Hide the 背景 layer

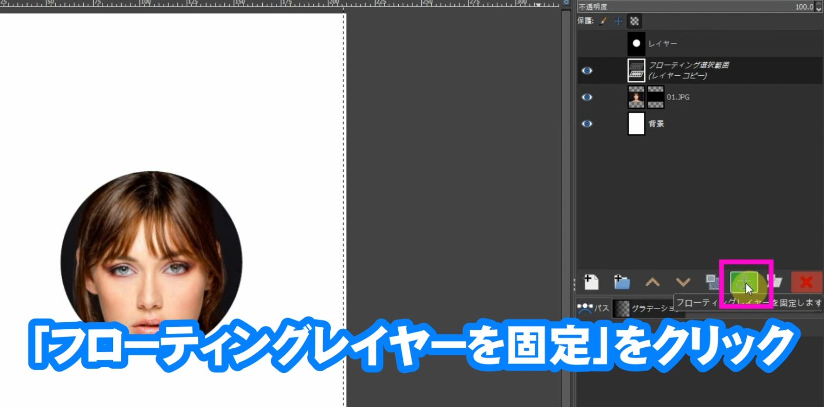pyautogui.click(x=587, y=124)
